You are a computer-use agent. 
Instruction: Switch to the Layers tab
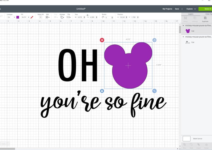[x=191, y=14]
